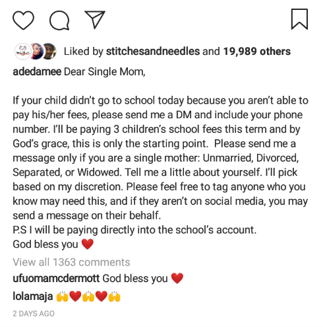
Task: Open comments via speech bubble icon
Action: [x=59, y=20]
